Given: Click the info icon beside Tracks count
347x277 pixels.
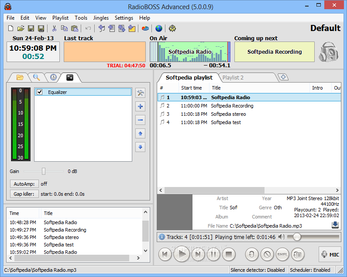Looking at the screenshot, I should pos(162,237).
